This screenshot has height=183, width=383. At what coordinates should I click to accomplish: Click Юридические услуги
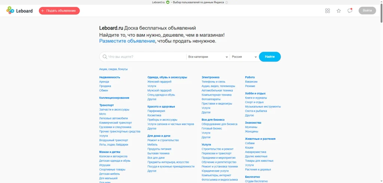coord(215,171)
